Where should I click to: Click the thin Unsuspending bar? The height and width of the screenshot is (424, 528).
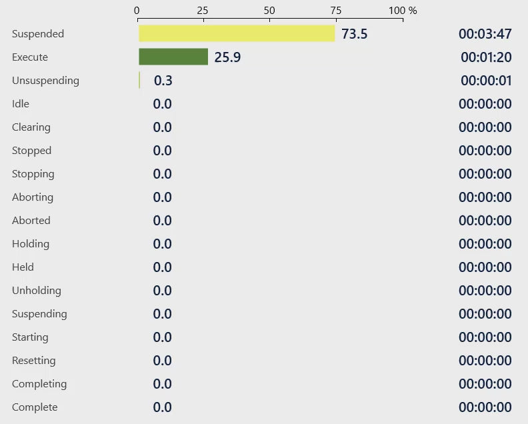coord(139,80)
